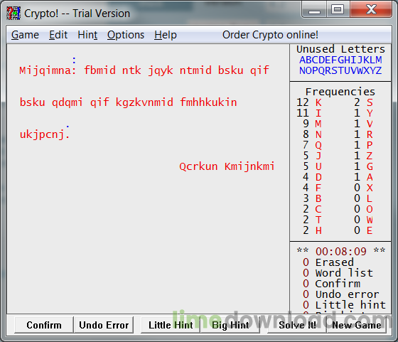Click the Undo Error button

[x=104, y=325]
